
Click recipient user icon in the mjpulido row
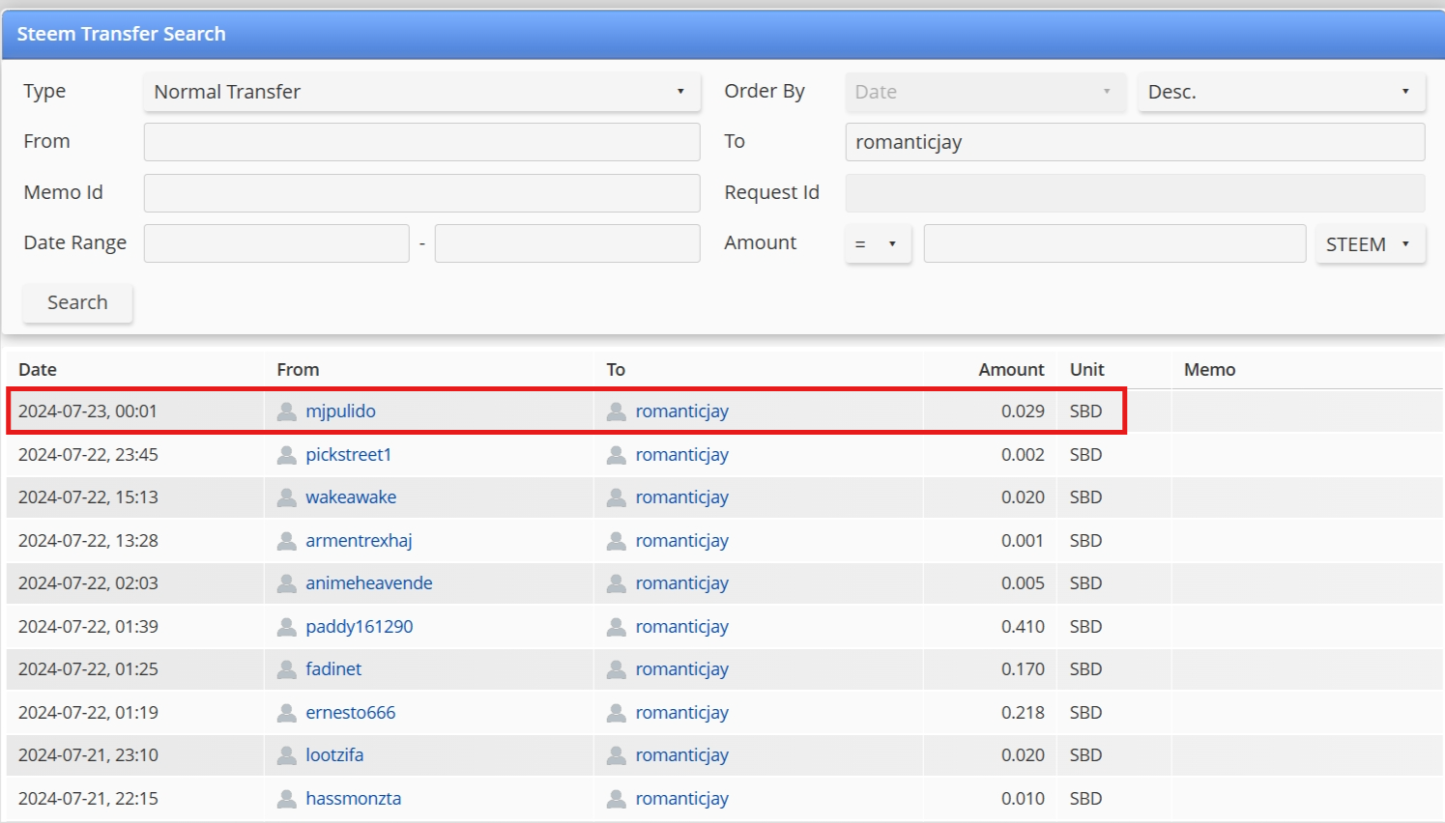(616, 411)
